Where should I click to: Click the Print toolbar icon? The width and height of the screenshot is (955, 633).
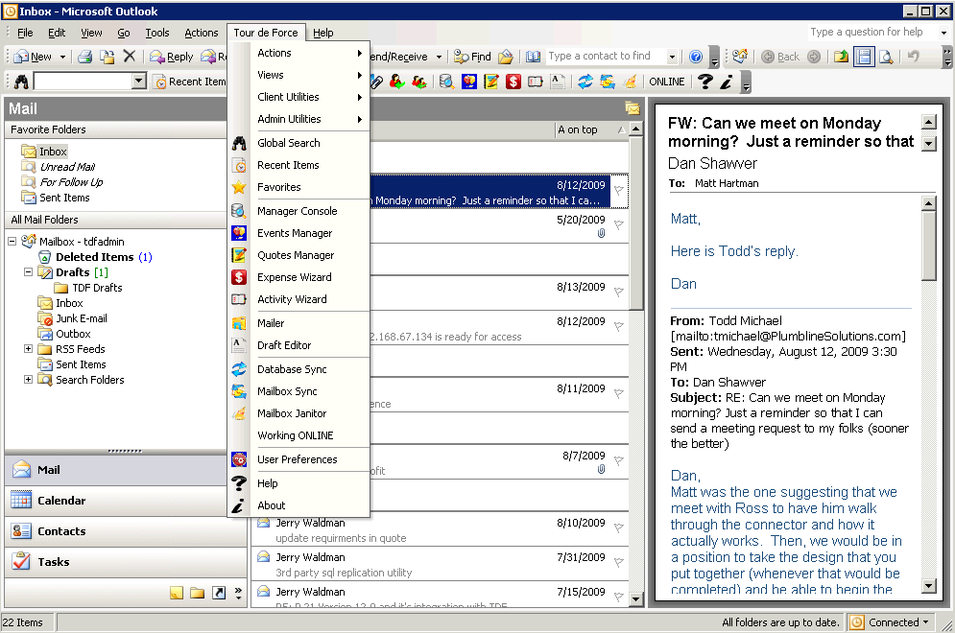click(x=85, y=57)
